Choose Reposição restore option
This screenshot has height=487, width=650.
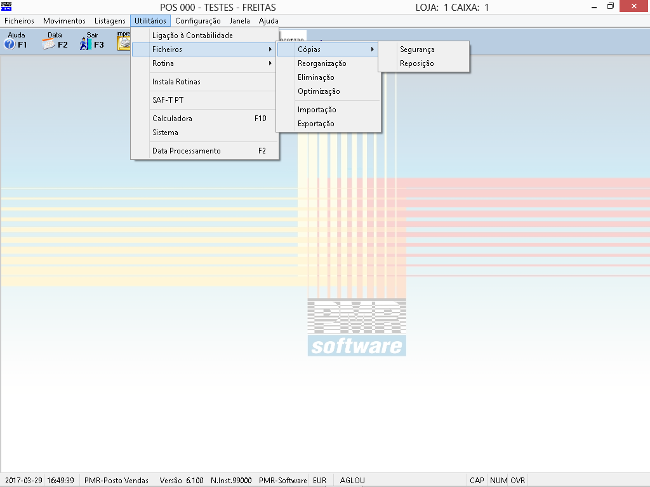point(417,63)
